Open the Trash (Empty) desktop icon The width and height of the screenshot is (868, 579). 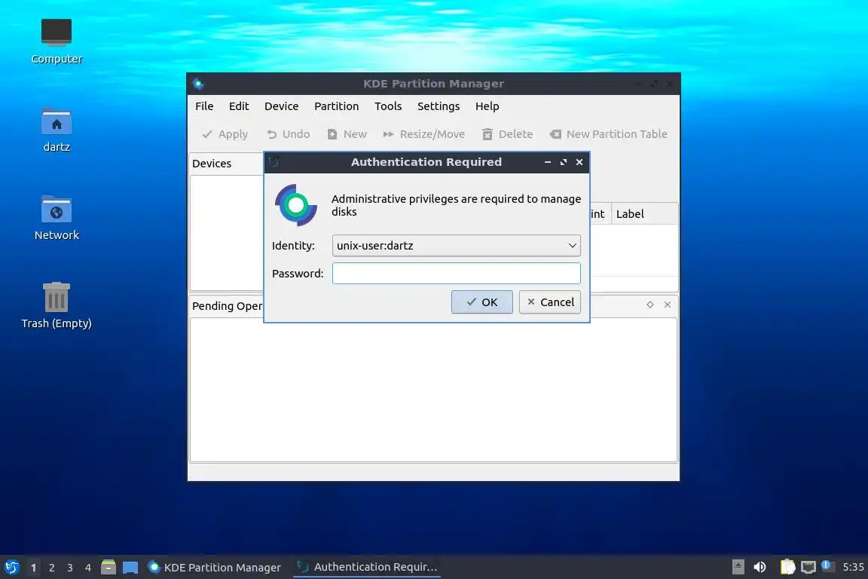click(x=57, y=305)
